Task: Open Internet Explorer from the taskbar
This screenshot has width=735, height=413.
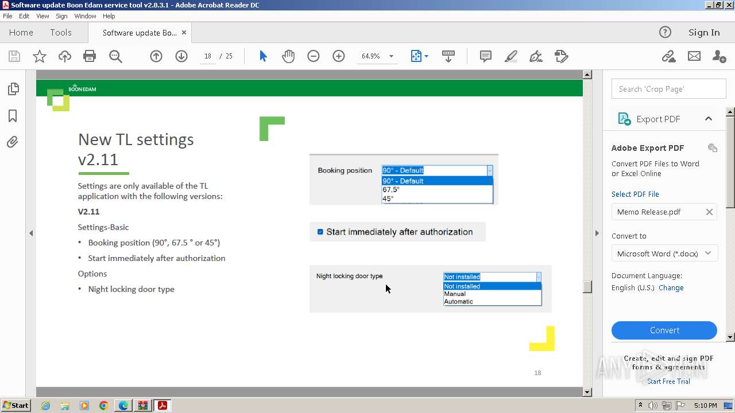Action: (45, 406)
